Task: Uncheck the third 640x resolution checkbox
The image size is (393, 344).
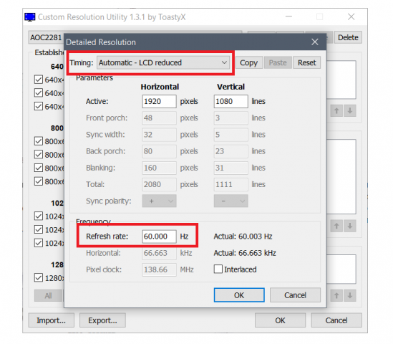Action: point(39,106)
